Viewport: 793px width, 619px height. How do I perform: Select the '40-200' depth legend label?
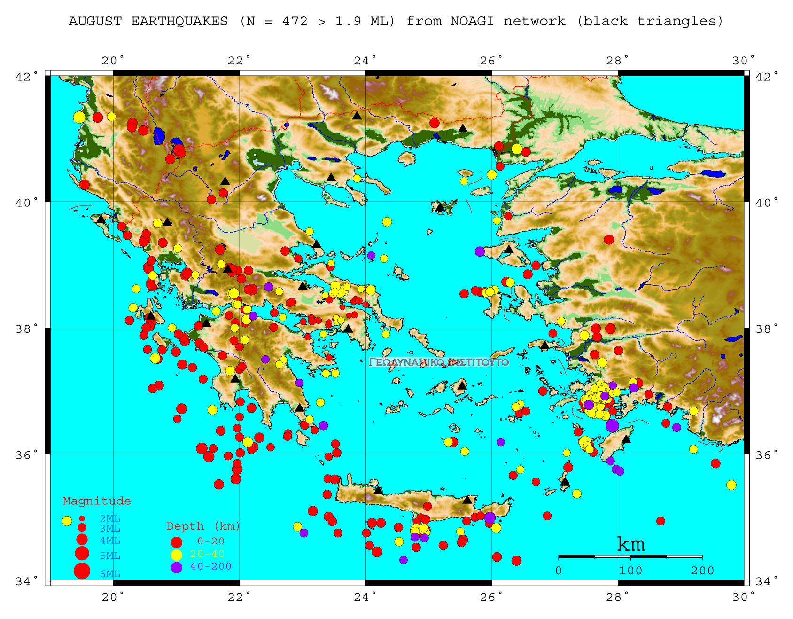(x=211, y=567)
